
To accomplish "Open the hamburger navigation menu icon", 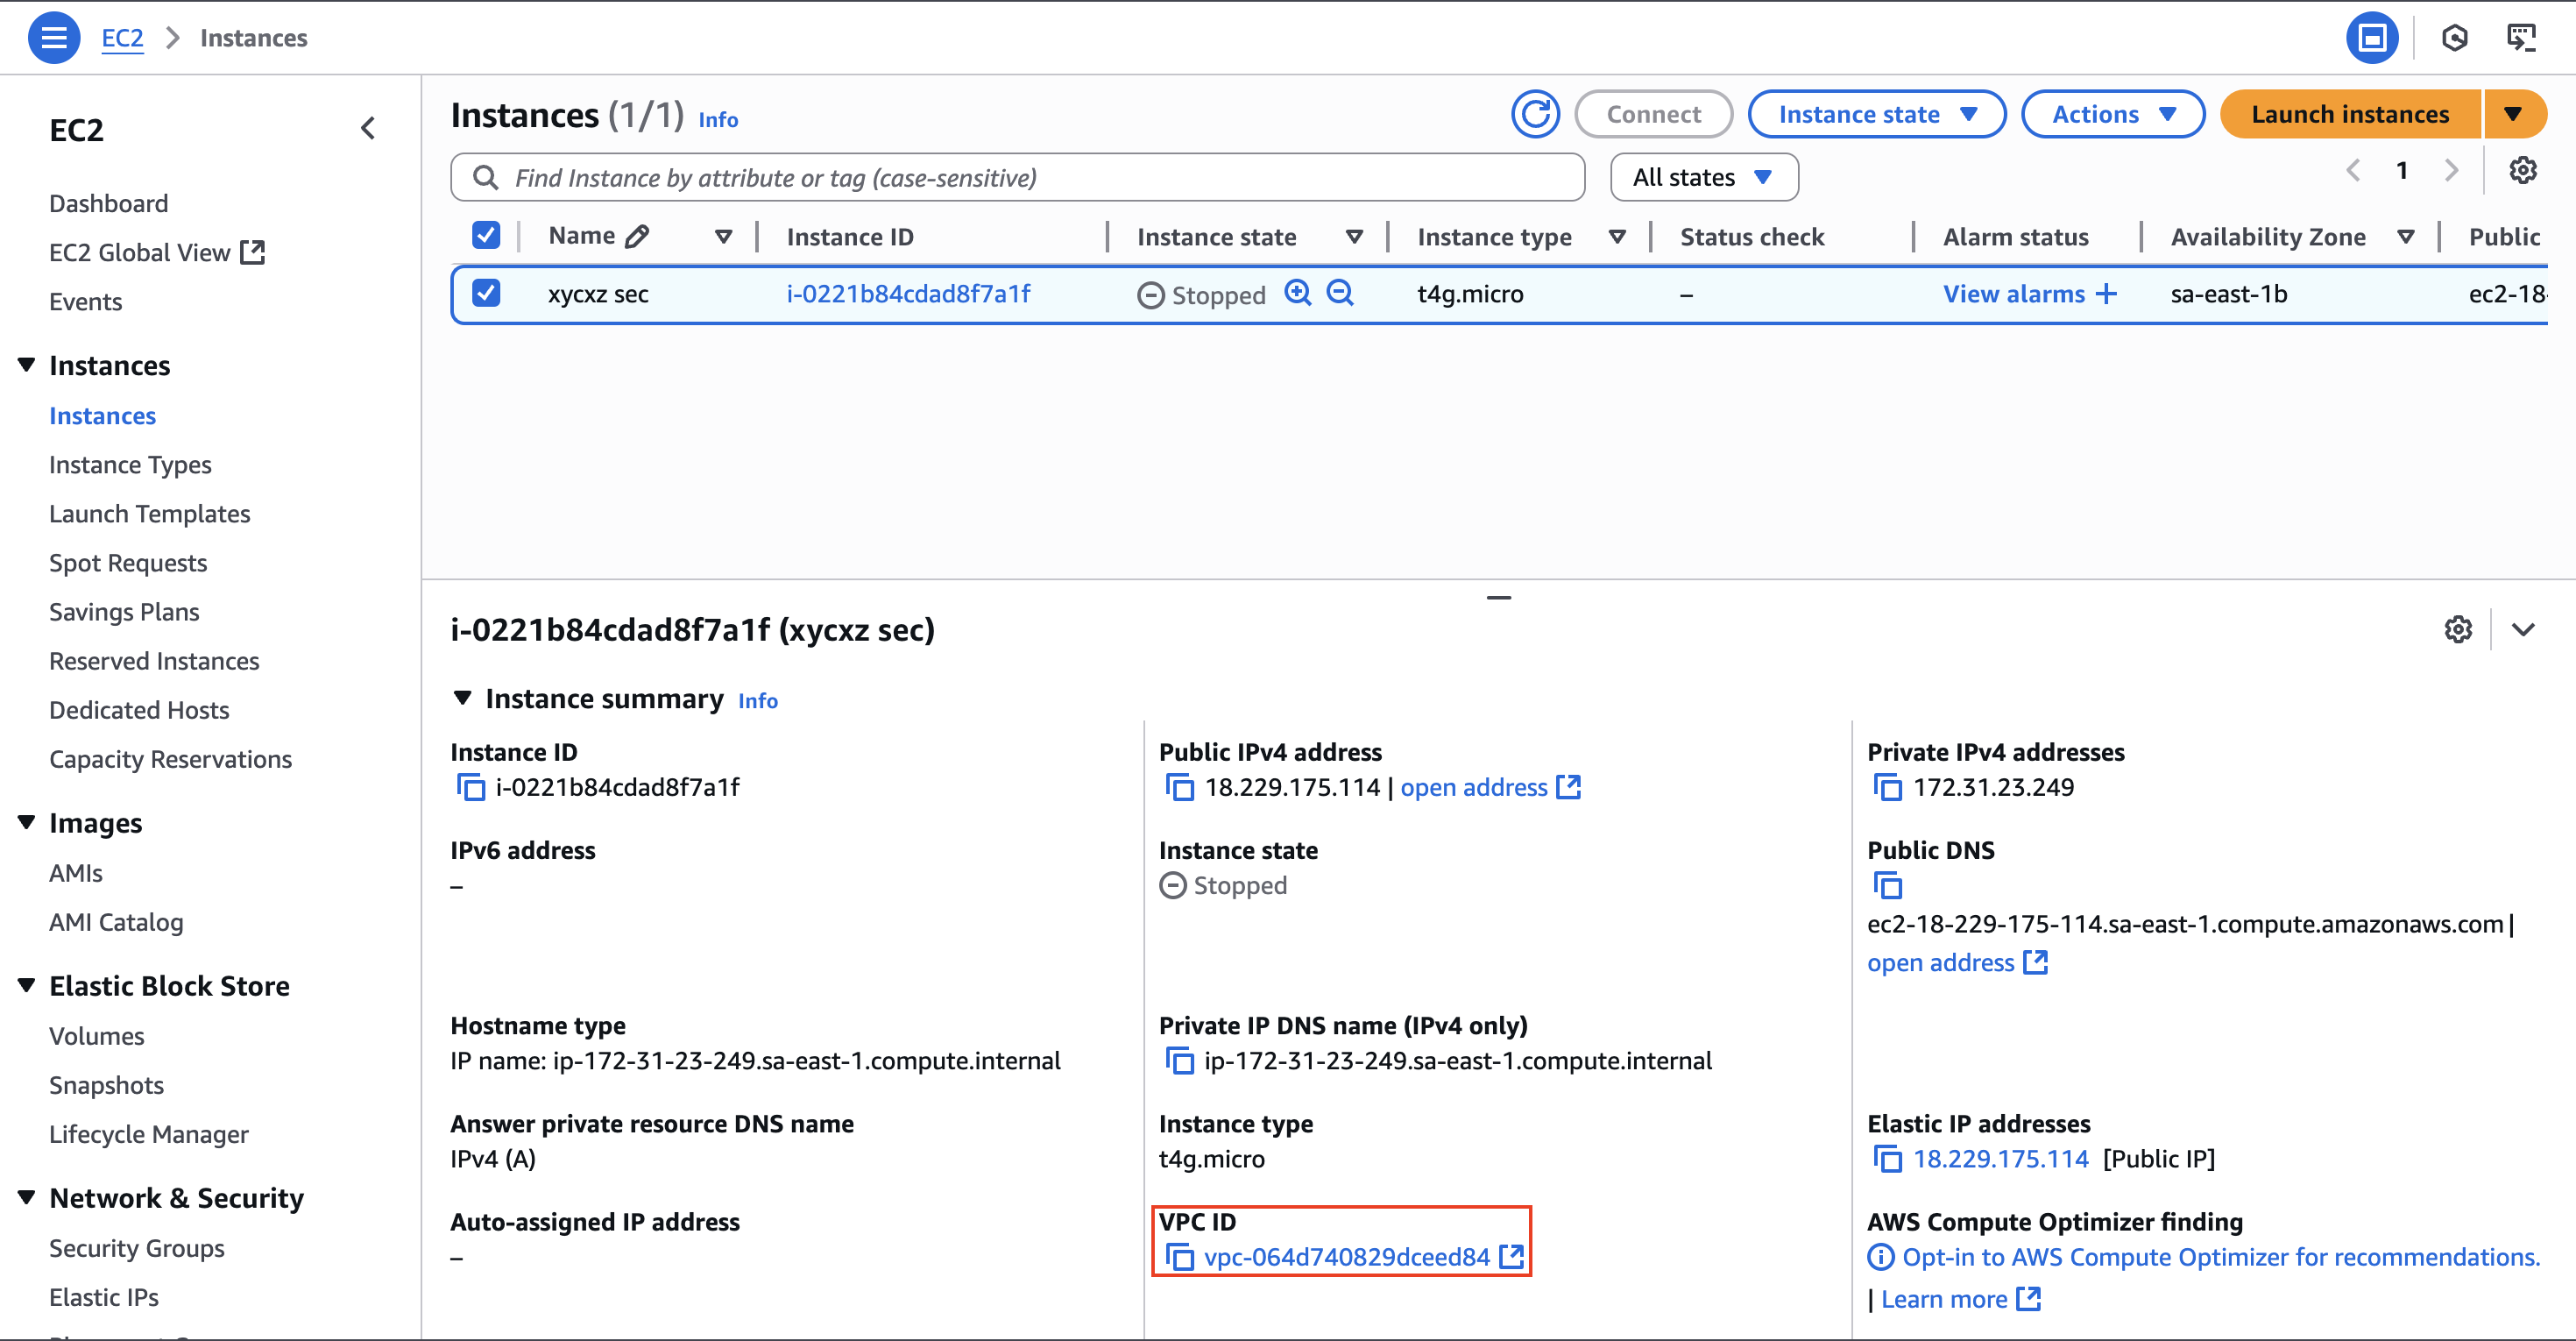I will point(54,38).
